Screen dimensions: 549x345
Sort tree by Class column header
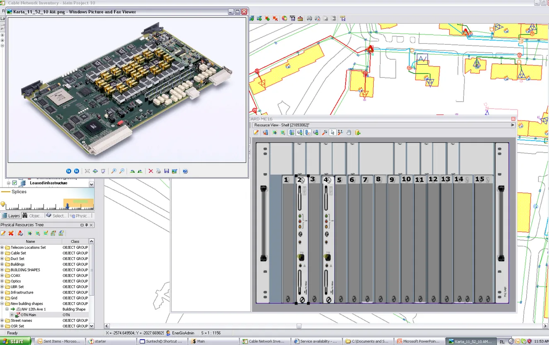pos(75,241)
